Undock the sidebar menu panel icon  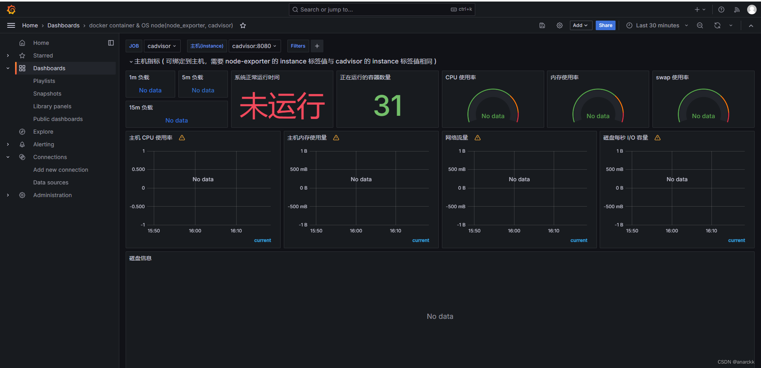coord(111,43)
